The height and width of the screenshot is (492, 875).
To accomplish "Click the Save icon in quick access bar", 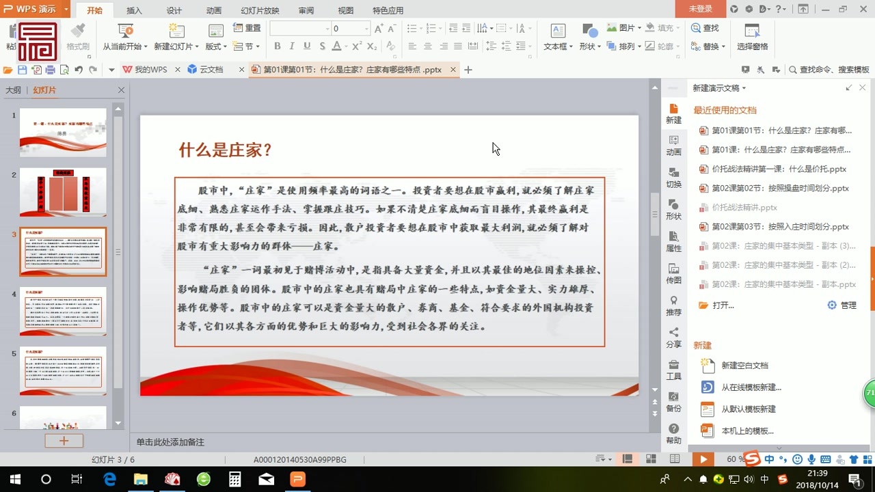I will click(23, 70).
